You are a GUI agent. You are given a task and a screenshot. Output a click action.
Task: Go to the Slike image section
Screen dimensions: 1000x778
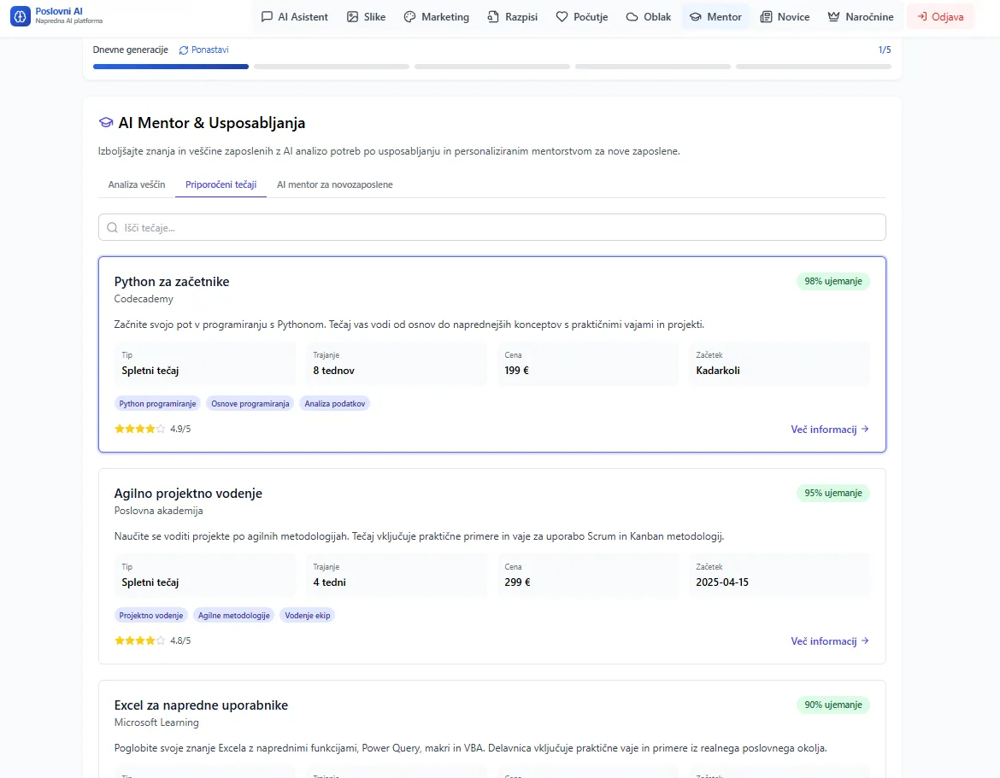[x=366, y=16]
